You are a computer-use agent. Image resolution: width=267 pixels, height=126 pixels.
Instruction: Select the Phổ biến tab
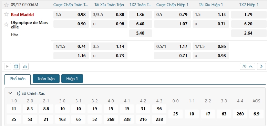tap(18, 79)
